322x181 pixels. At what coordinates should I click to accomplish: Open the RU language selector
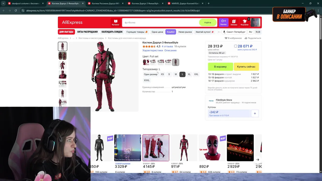click(251, 32)
